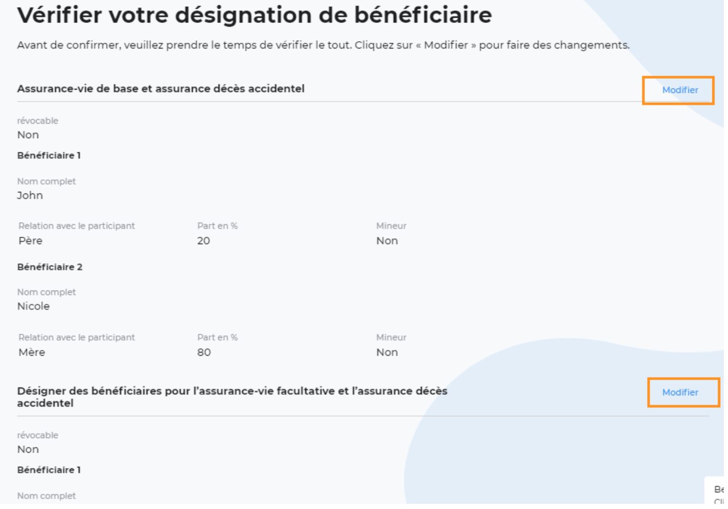The width and height of the screenshot is (728, 509).
Task: Click the Bénéficiaire 2 heading
Action: coord(50,268)
